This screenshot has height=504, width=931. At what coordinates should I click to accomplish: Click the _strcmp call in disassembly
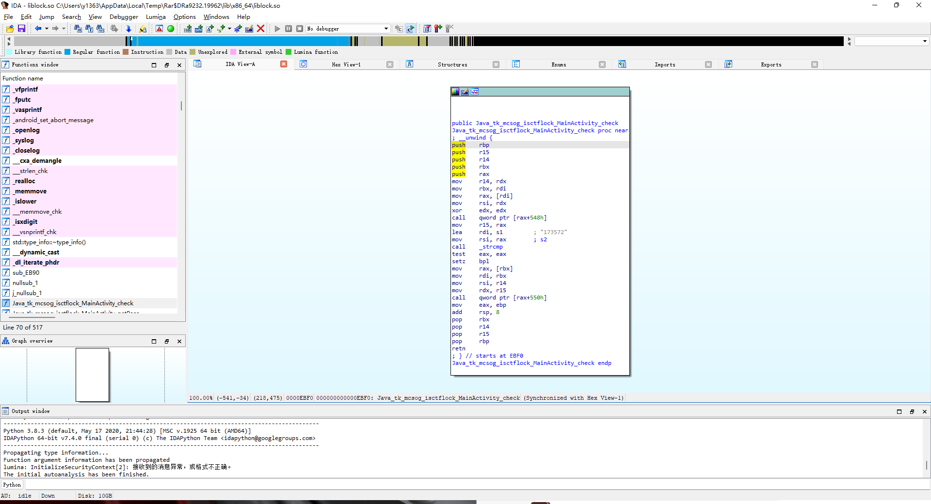pos(492,247)
